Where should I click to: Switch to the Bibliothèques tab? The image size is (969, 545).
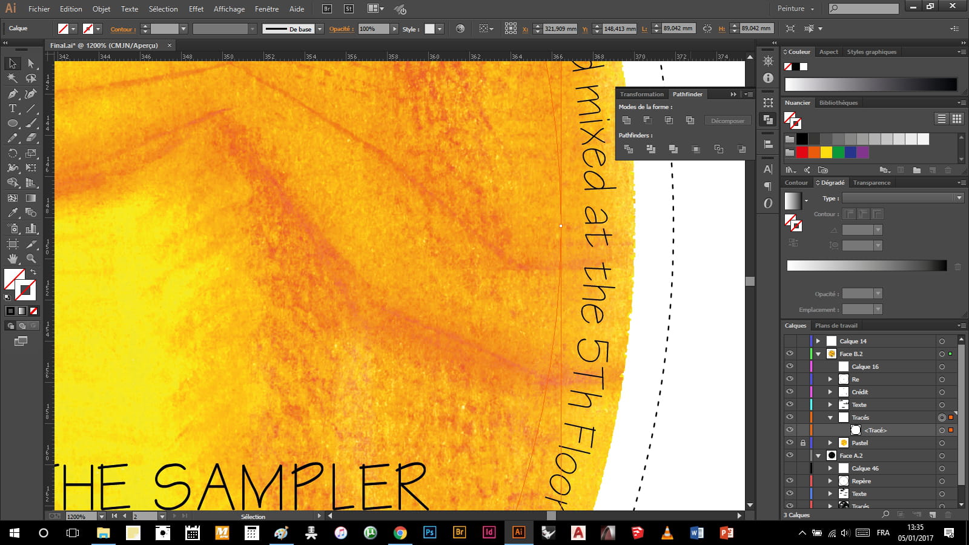[x=839, y=103]
